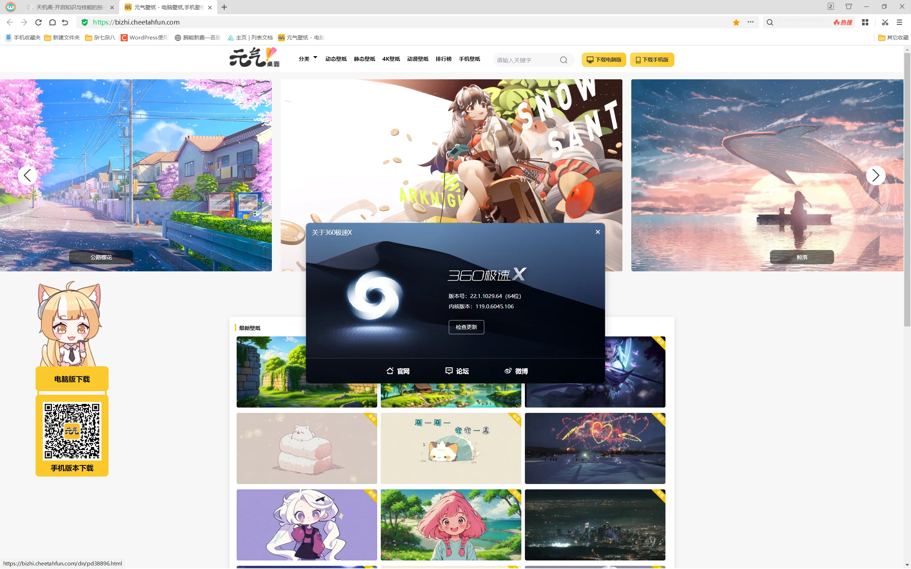Open the sleeping cat wallpaper thumbnail
Viewport: 911px width, 569px height.
pyautogui.click(x=451, y=448)
